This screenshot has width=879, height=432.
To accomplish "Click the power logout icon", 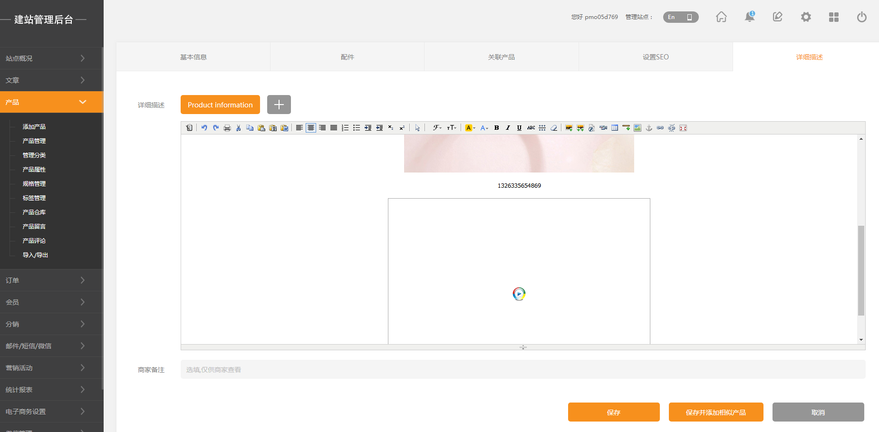I will (x=861, y=17).
